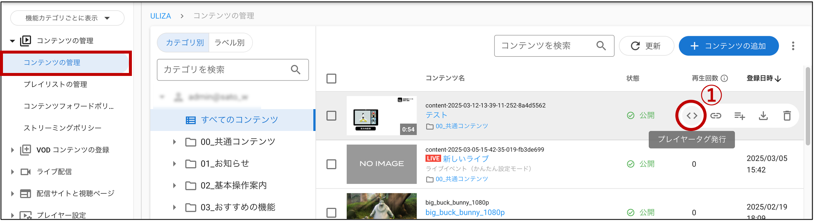Click the 公開 check status icon in テスト row
Image resolution: width=814 pixels, height=221 pixels.
point(630,116)
